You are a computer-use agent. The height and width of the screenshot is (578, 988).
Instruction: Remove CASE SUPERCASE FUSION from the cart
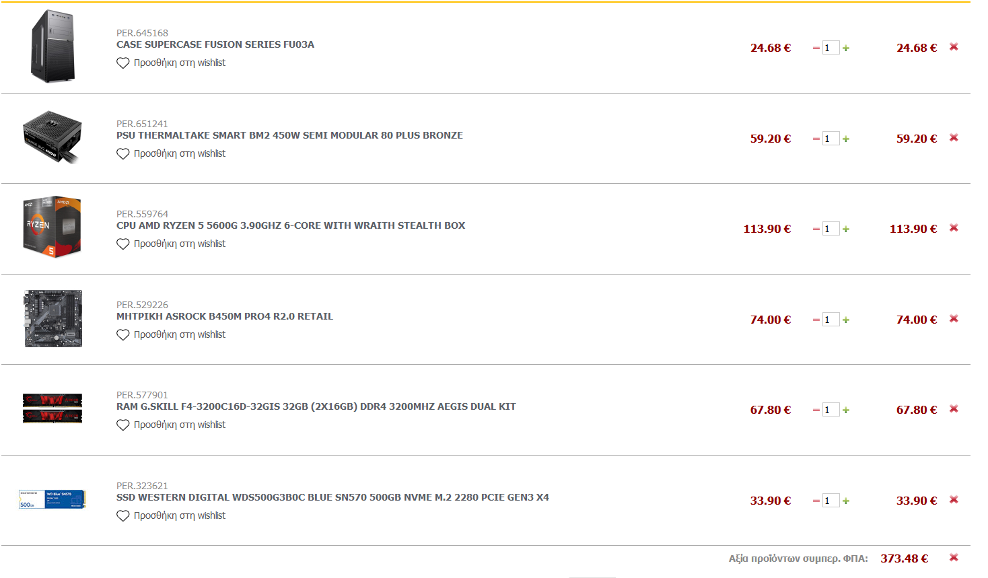pos(954,47)
